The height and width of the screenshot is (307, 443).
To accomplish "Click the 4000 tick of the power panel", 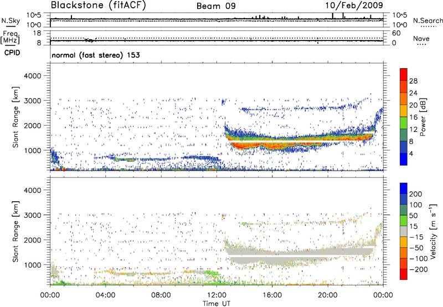I will pyautogui.click(x=32, y=76).
